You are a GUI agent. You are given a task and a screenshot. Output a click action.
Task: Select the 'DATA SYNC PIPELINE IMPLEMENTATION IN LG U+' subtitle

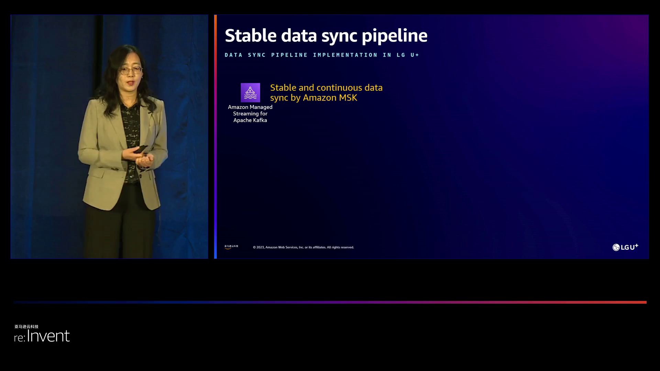pos(322,55)
